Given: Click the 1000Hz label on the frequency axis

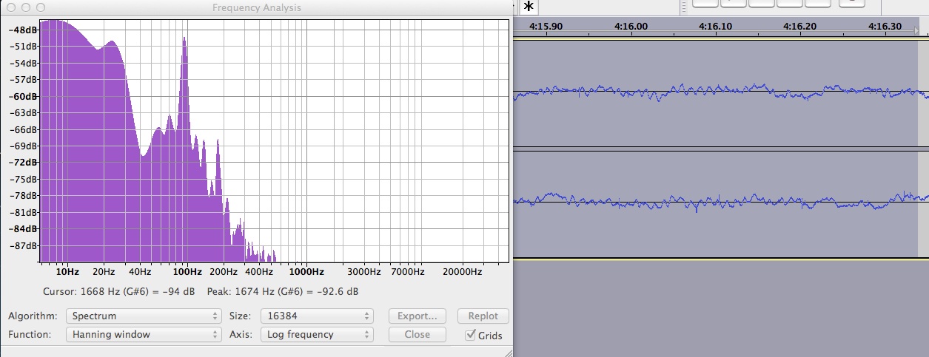Looking at the screenshot, I should (306, 272).
